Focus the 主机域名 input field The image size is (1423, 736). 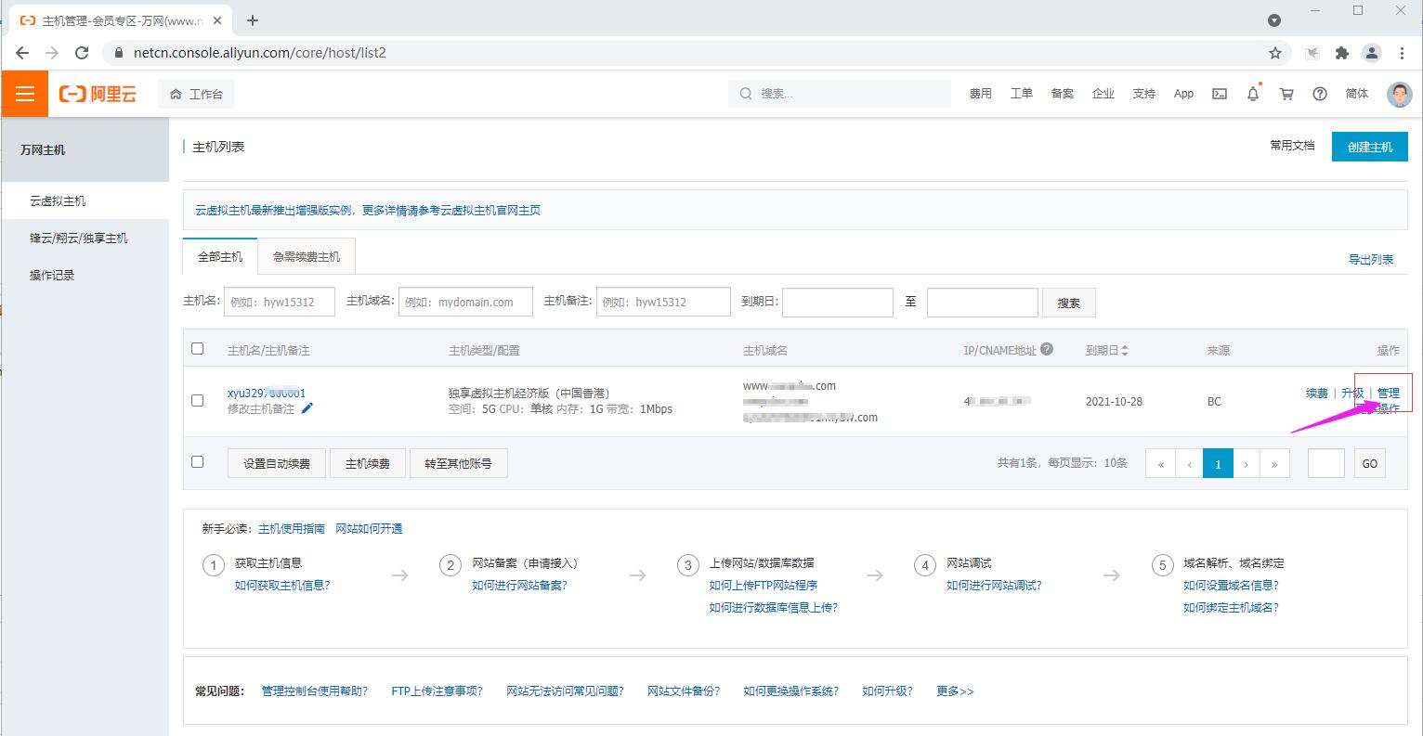tap(465, 302)
